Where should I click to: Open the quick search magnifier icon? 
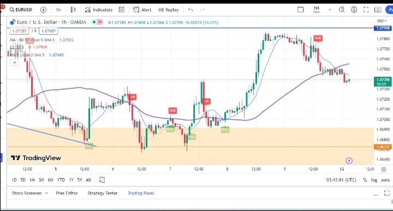pyautogui.click(x=342, y=10)
